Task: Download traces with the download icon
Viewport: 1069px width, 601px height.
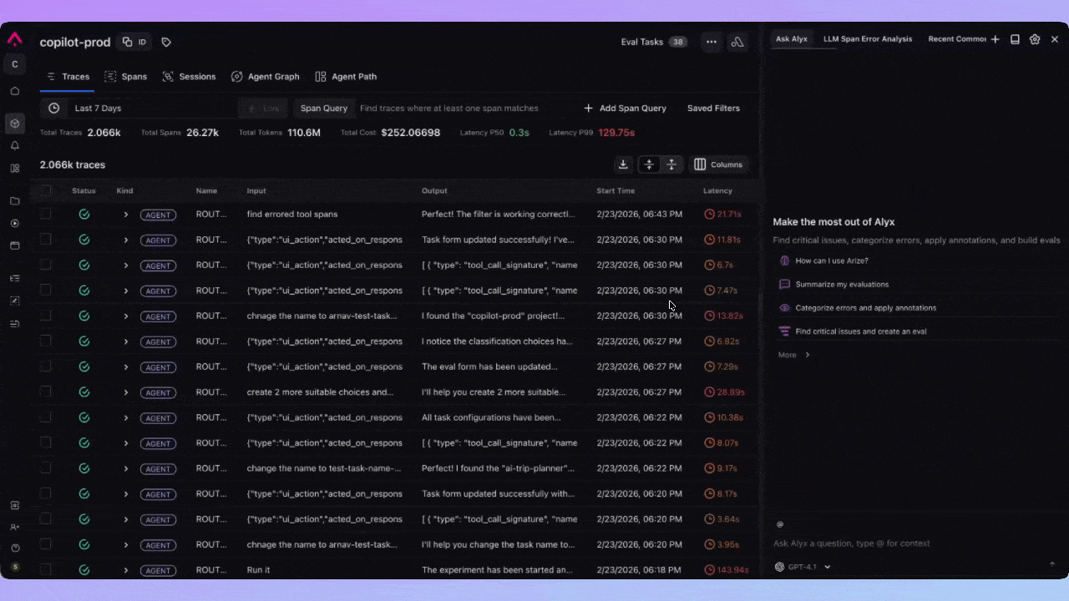Action: point(623,164)
